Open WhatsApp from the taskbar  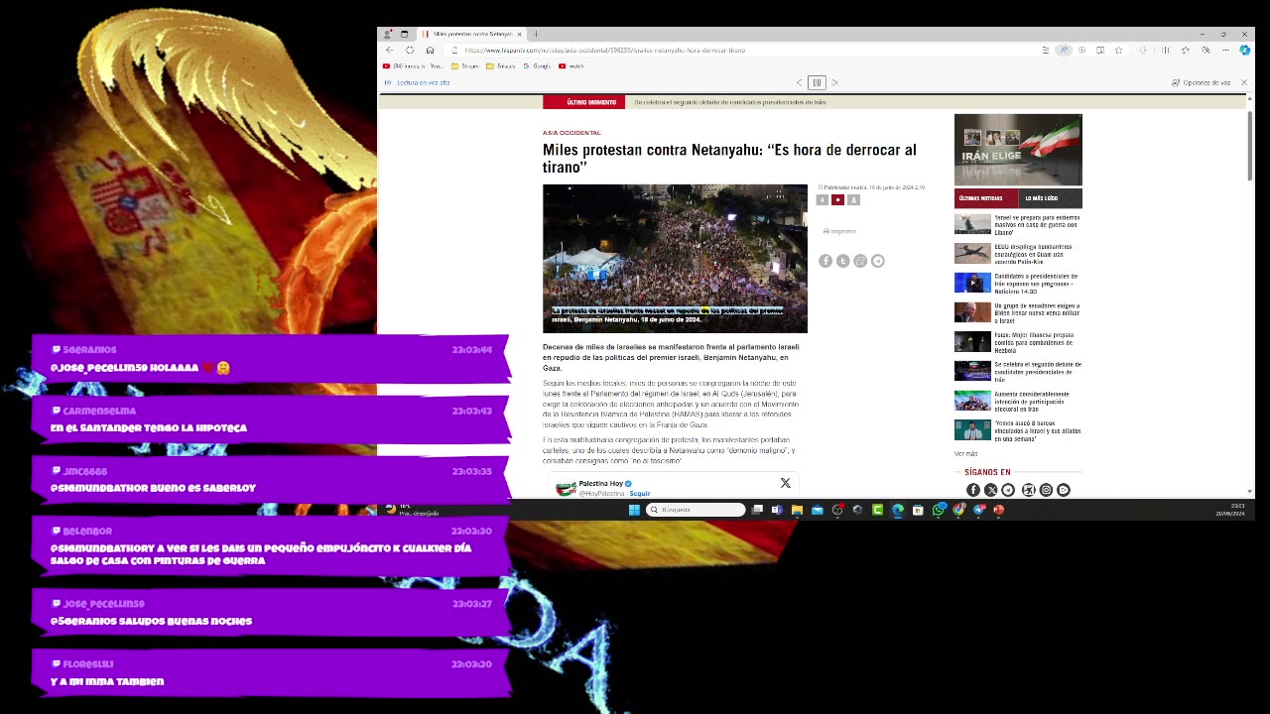939,510
